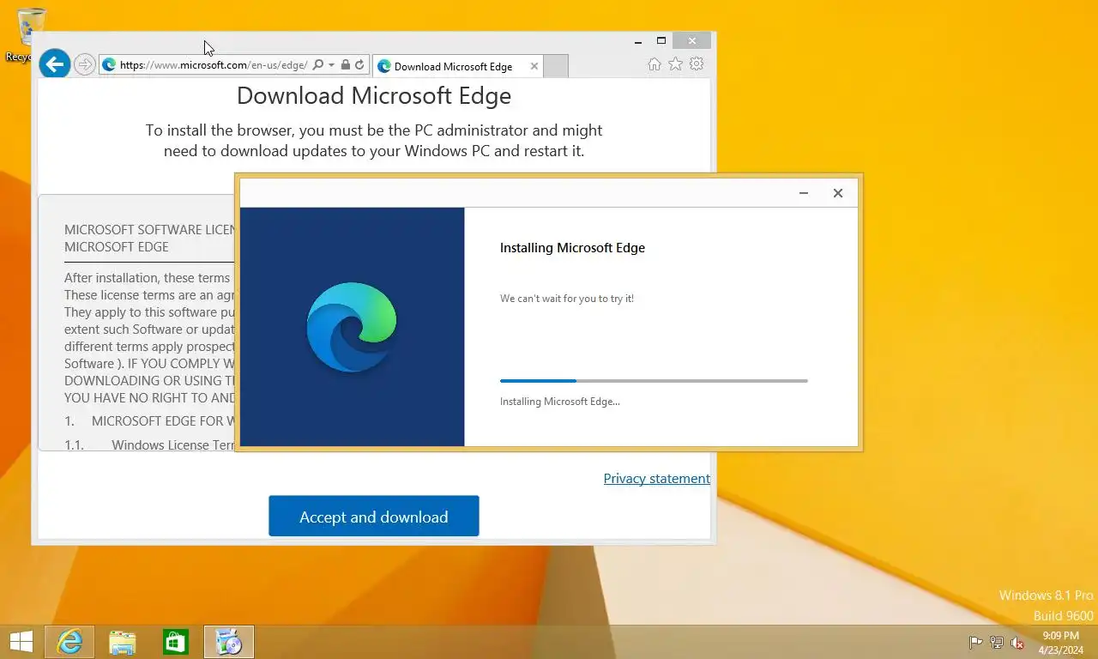This screenshot has height=659, width=1098.
Task: Click the forward navigation arrow
Action: (x=84, y=64)
